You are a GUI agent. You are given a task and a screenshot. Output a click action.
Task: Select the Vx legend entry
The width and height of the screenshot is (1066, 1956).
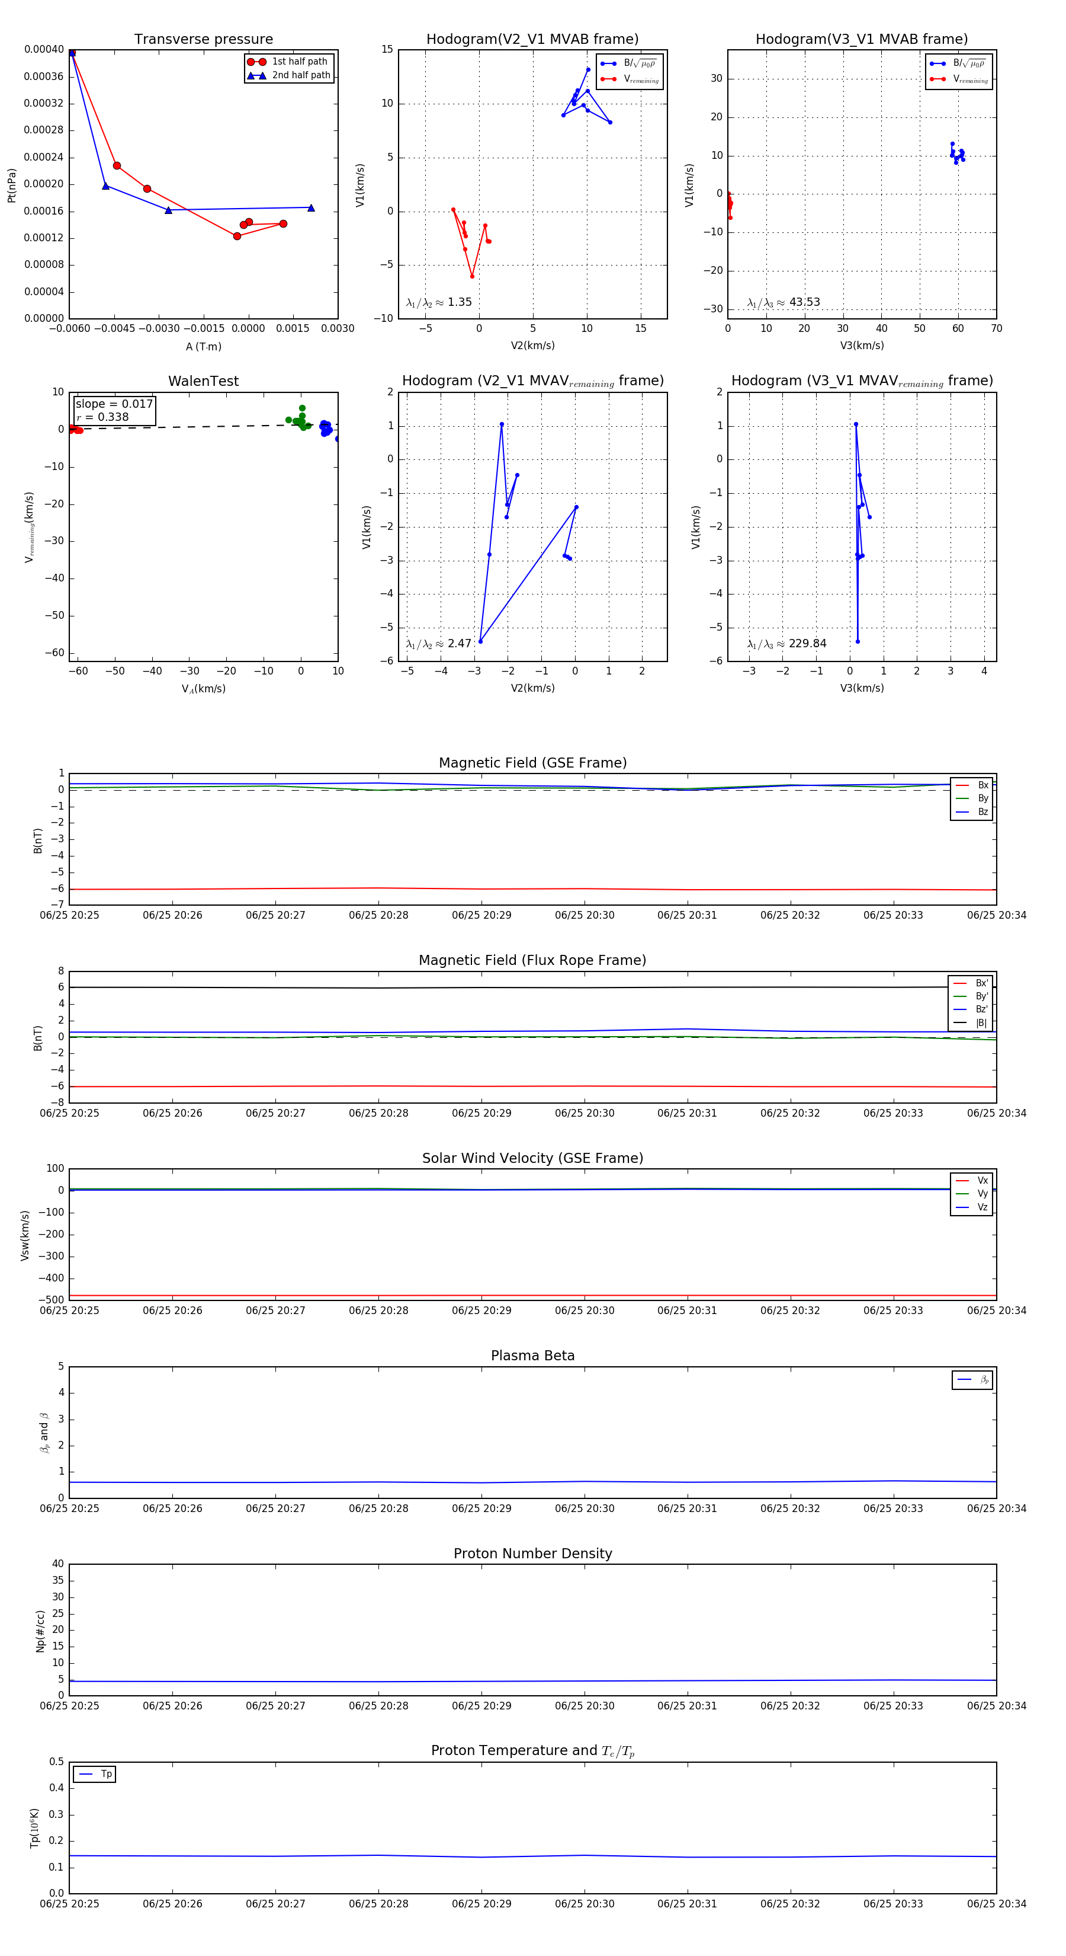(x=972, y=1181)
